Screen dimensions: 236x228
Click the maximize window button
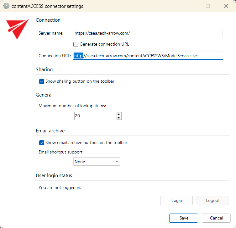click(208, 6)
